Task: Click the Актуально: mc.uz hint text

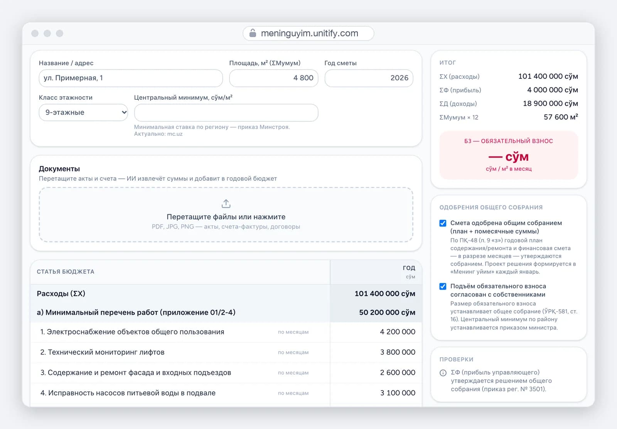Action: [x=158, y=134]
